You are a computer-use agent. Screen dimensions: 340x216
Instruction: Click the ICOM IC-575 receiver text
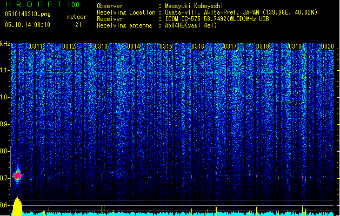(217, 19)
